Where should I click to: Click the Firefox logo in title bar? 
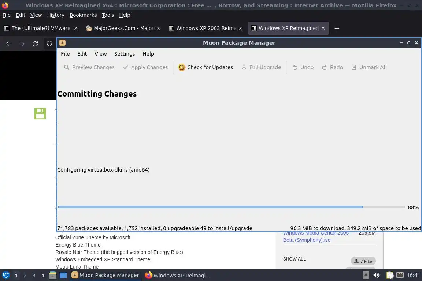point(5,5)
